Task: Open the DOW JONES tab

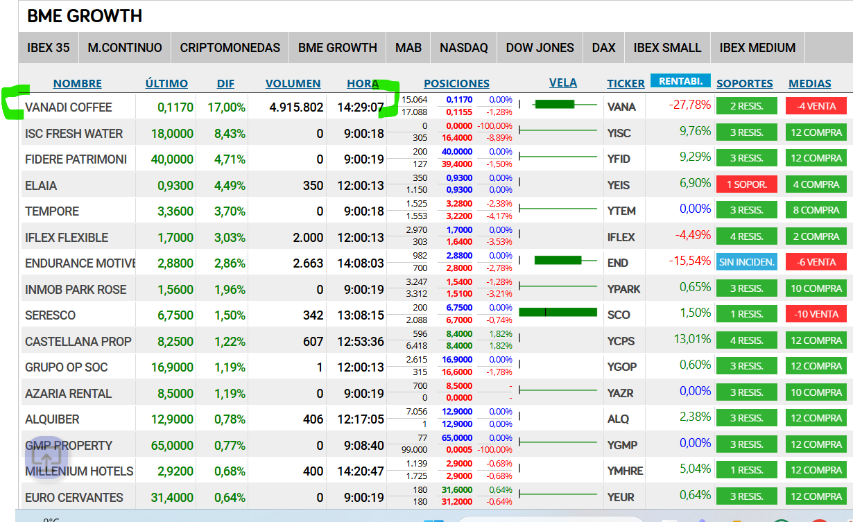Action: (540, 48)
